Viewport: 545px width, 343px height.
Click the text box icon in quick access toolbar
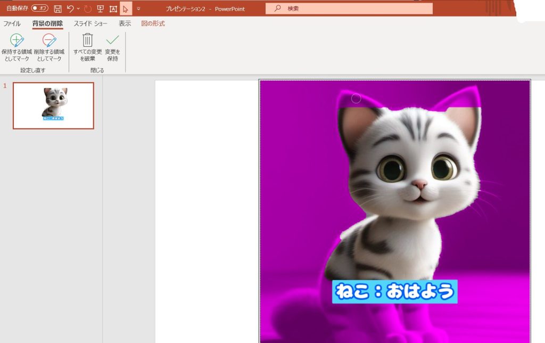[113, 9]
